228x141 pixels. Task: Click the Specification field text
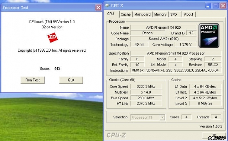click(x=176, y=53)
